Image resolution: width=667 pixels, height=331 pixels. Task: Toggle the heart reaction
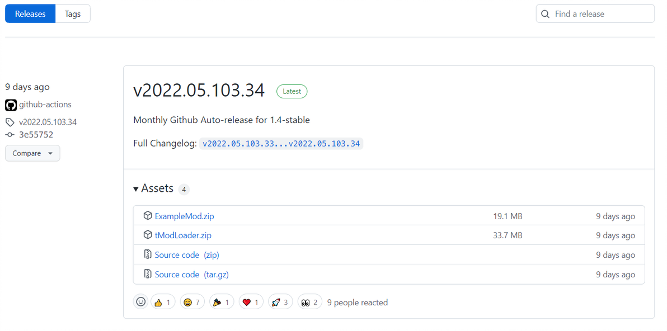pos(251,302)
